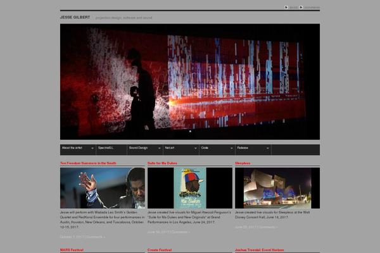Open Joshua Trees(e): Event Horizon post title
The image size is (380, 253).
259,250
